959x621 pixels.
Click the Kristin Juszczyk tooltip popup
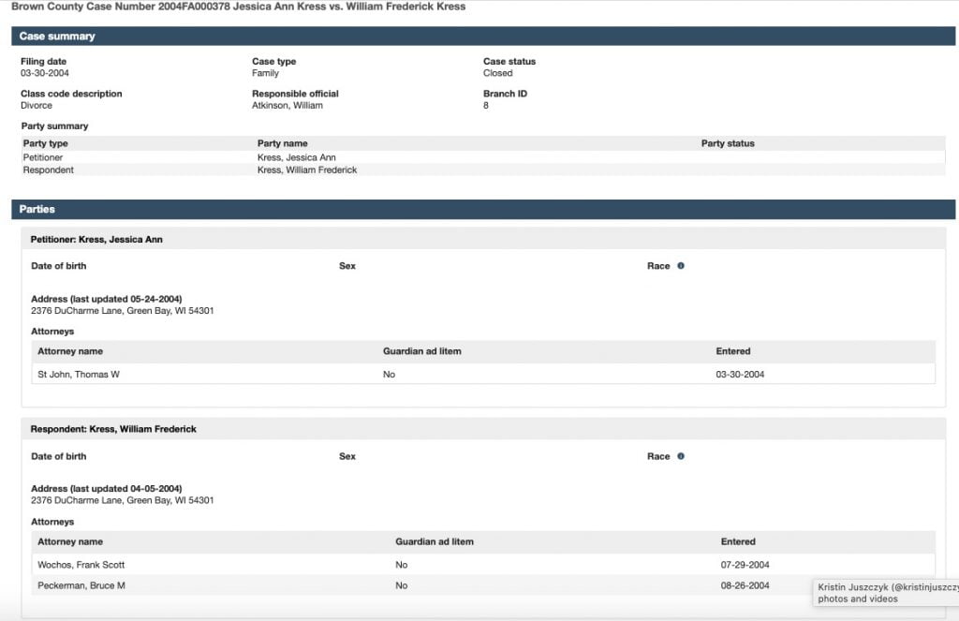(886, 593)
